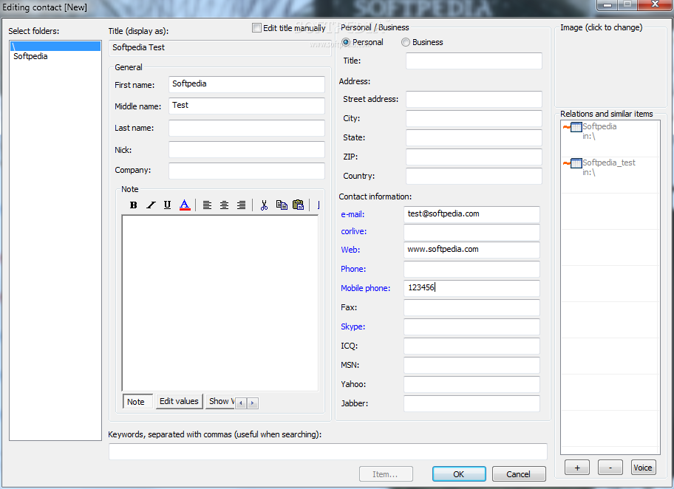Select the Softpedia folder in folder list
This screenshot has width=674, height=489.
[x=55, y=56]
